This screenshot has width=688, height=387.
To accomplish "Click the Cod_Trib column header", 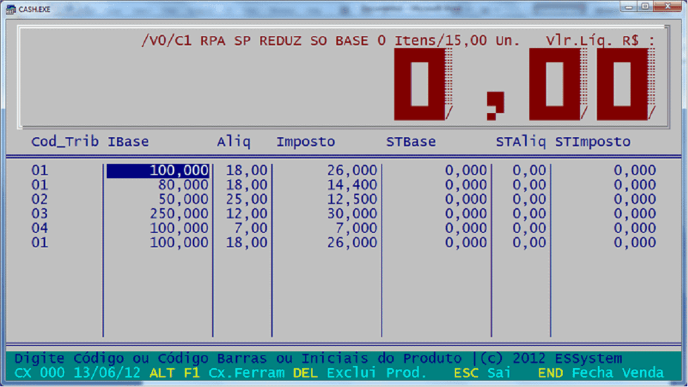I will 65,142.
